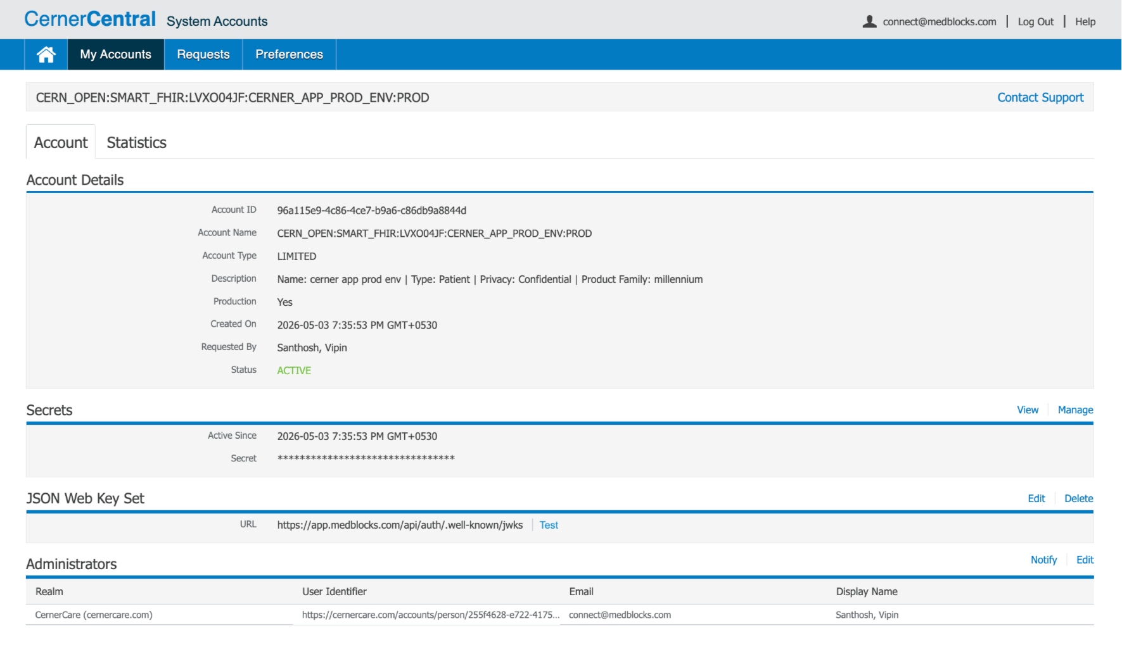Manage the secrets
This screenshot has width=1122, height=654.
1075,410
